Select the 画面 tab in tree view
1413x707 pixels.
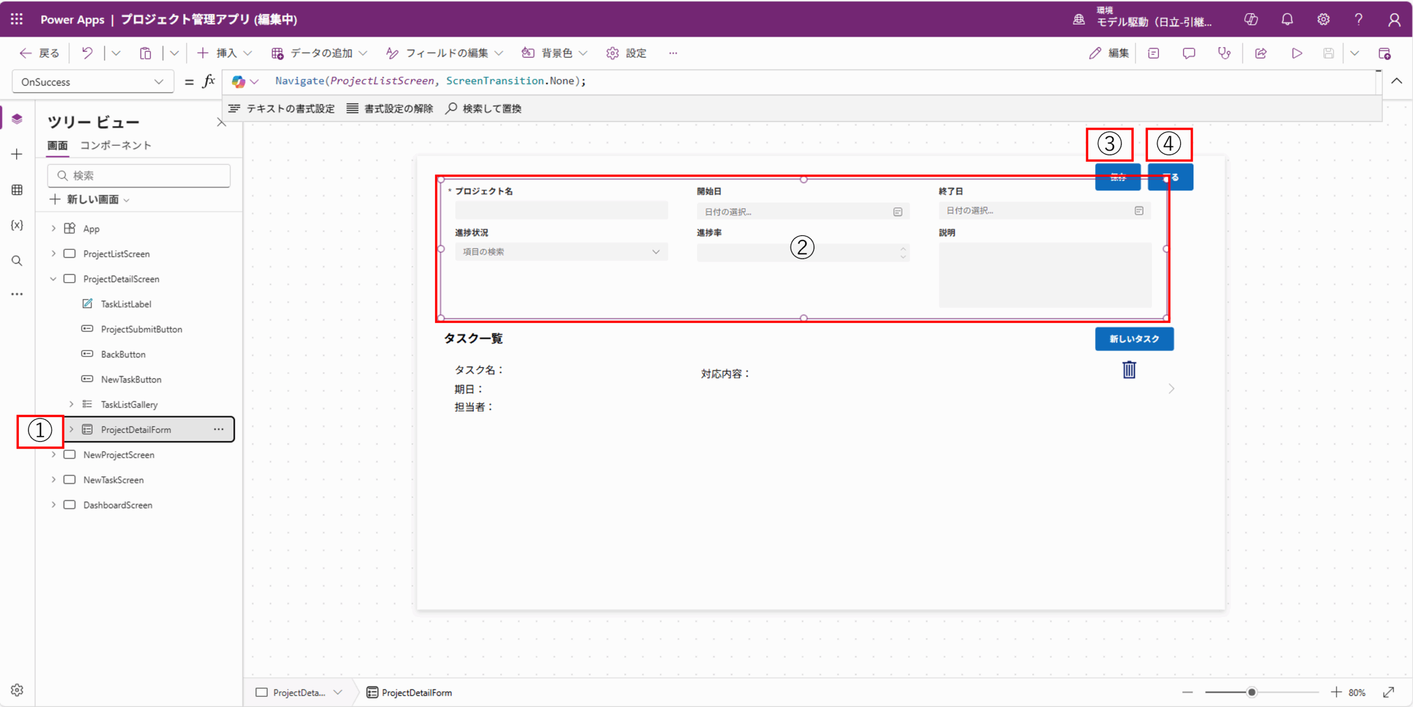pyautogui.click(x=57, y=145)
